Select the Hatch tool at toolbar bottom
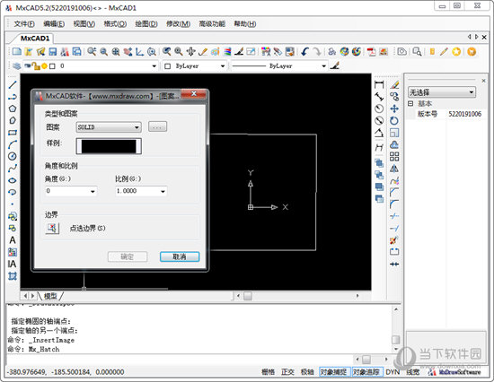 (13, 276)
